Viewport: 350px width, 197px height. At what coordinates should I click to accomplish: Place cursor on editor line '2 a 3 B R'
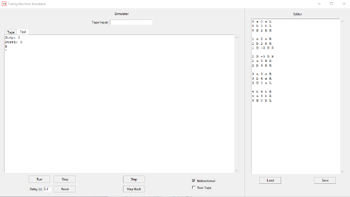[x=262, y=61]
